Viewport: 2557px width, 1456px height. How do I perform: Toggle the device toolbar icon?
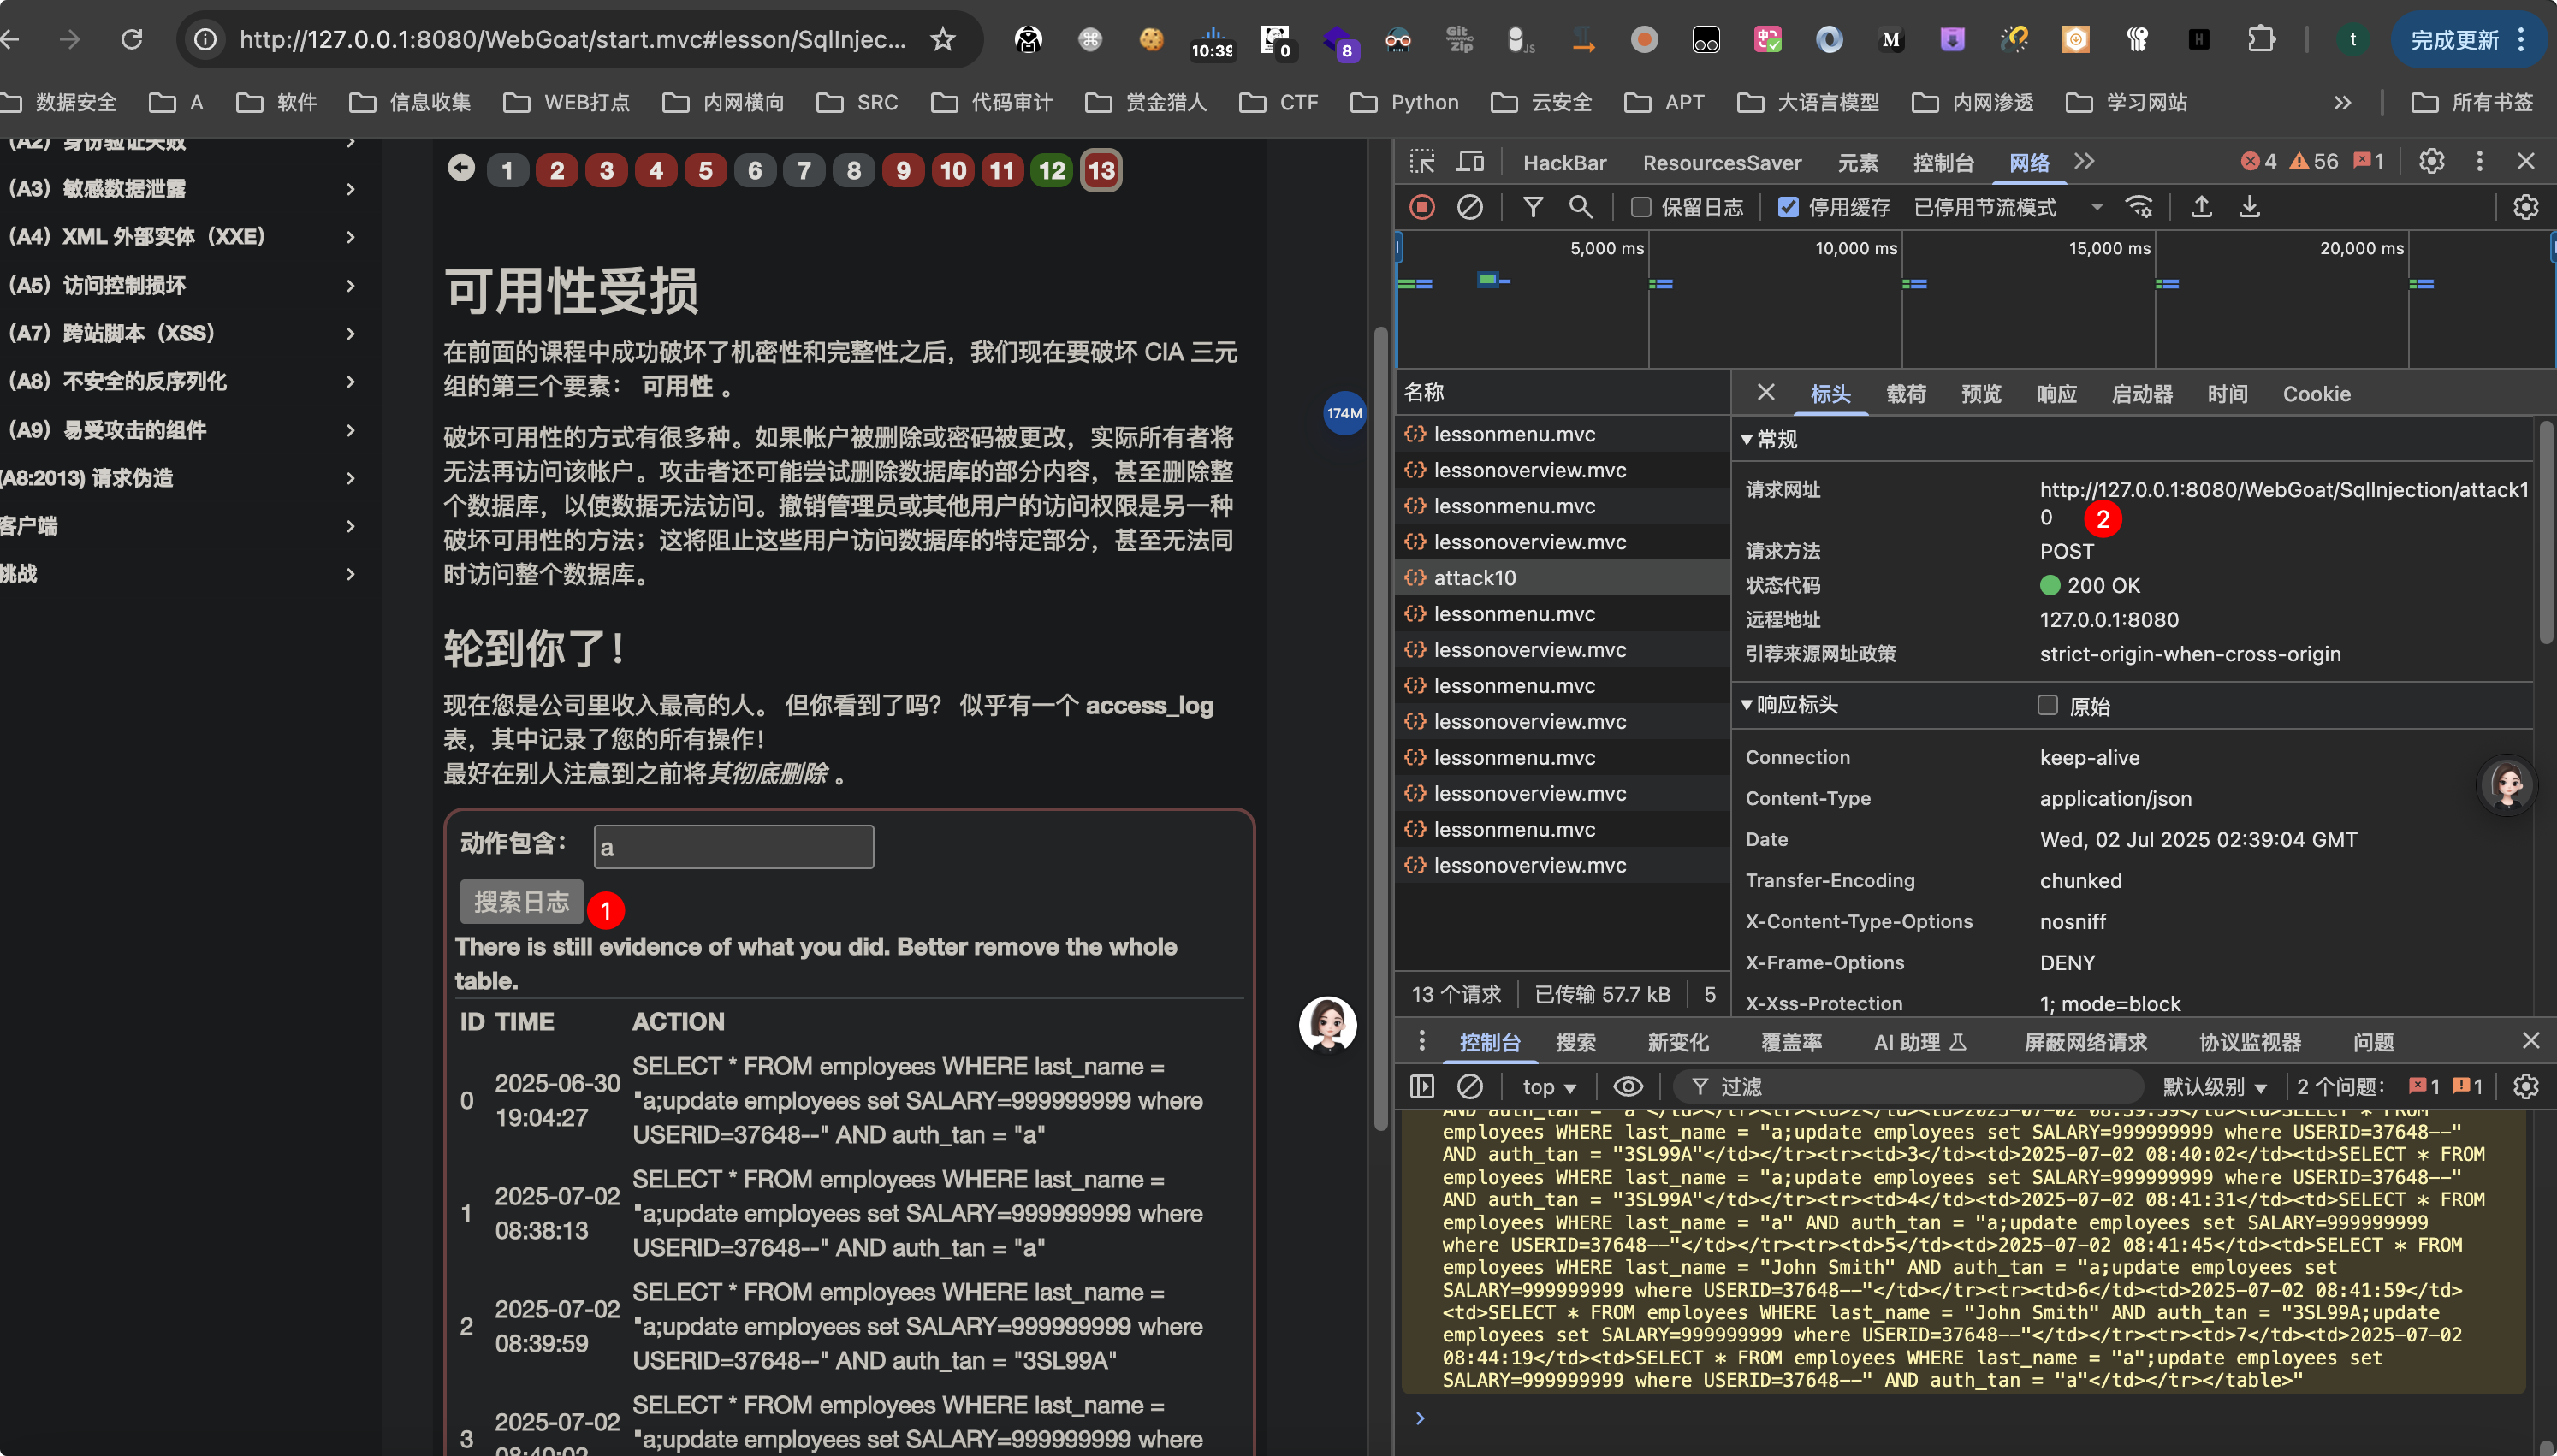(x=1471, y=162)
